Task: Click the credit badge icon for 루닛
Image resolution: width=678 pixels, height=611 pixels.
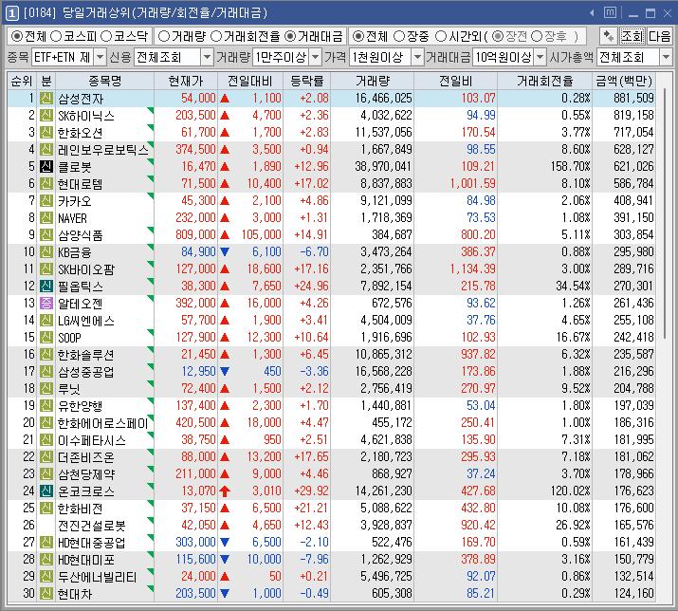Action: tap(46, 389)
